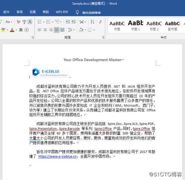This screenshot has width=185, height=180.
Task: Click the underlined word Spire.Presentation
Action: (43, 129)
